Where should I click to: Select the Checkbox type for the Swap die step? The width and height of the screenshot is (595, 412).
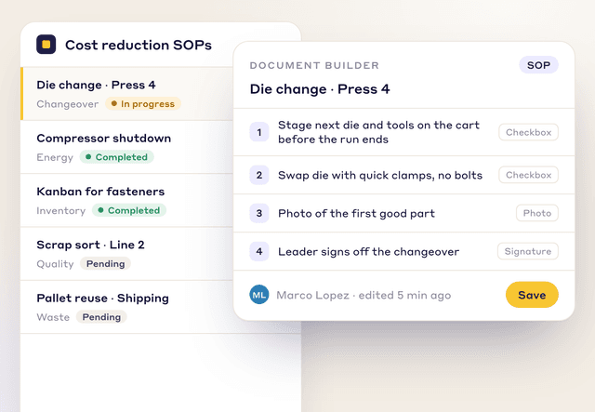tap(528, 175)
